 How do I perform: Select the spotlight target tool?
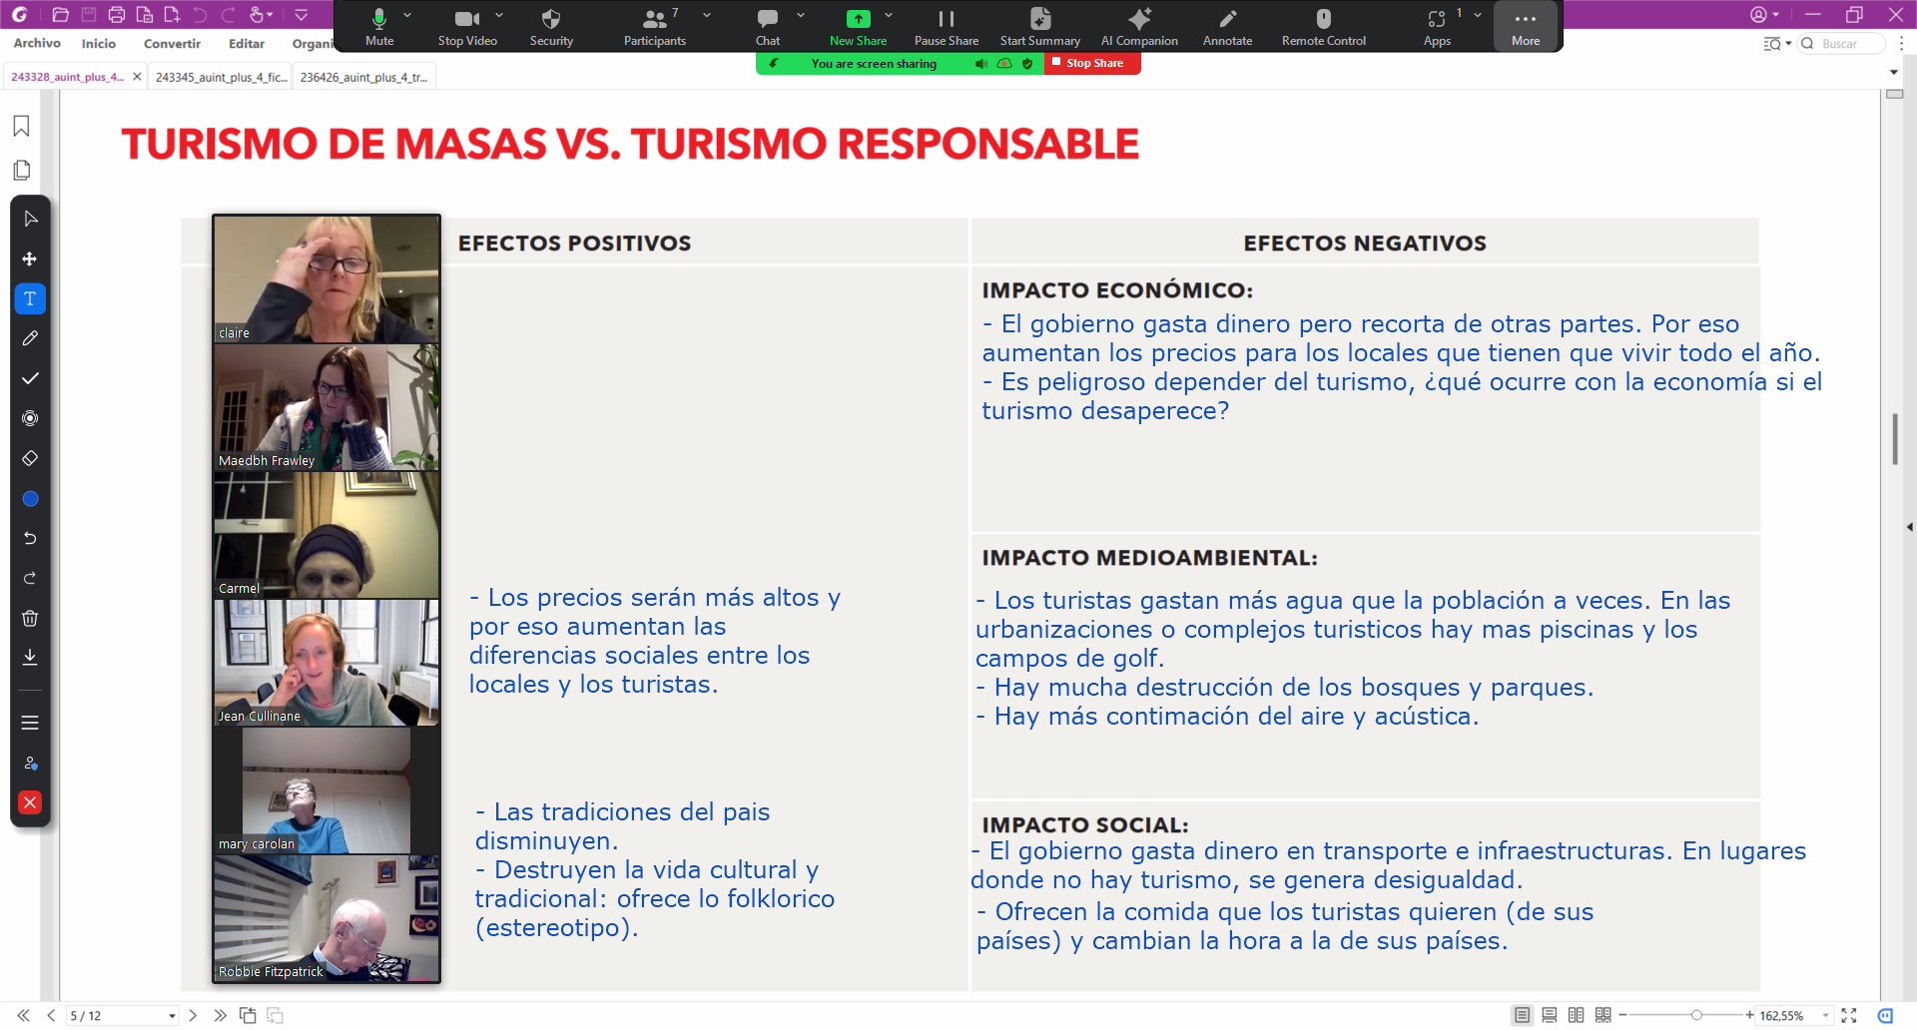[30, 418]
